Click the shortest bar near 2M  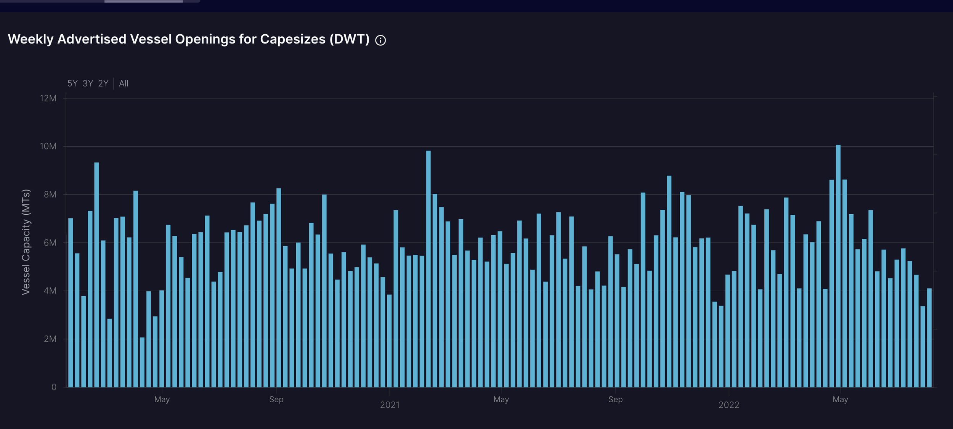click(142, 362)
